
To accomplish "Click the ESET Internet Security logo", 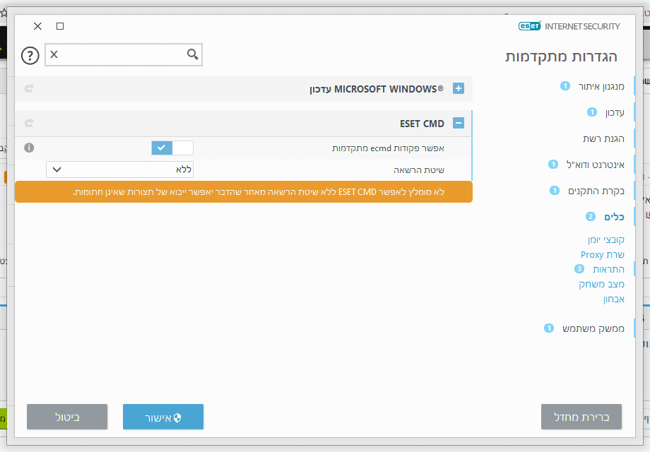I will point(569,26).
